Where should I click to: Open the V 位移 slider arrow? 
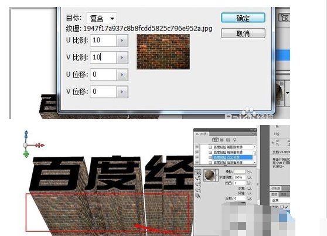pos(122,92)
